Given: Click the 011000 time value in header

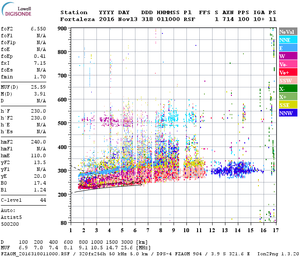Looking at the screenshot, I should [168, 19].
